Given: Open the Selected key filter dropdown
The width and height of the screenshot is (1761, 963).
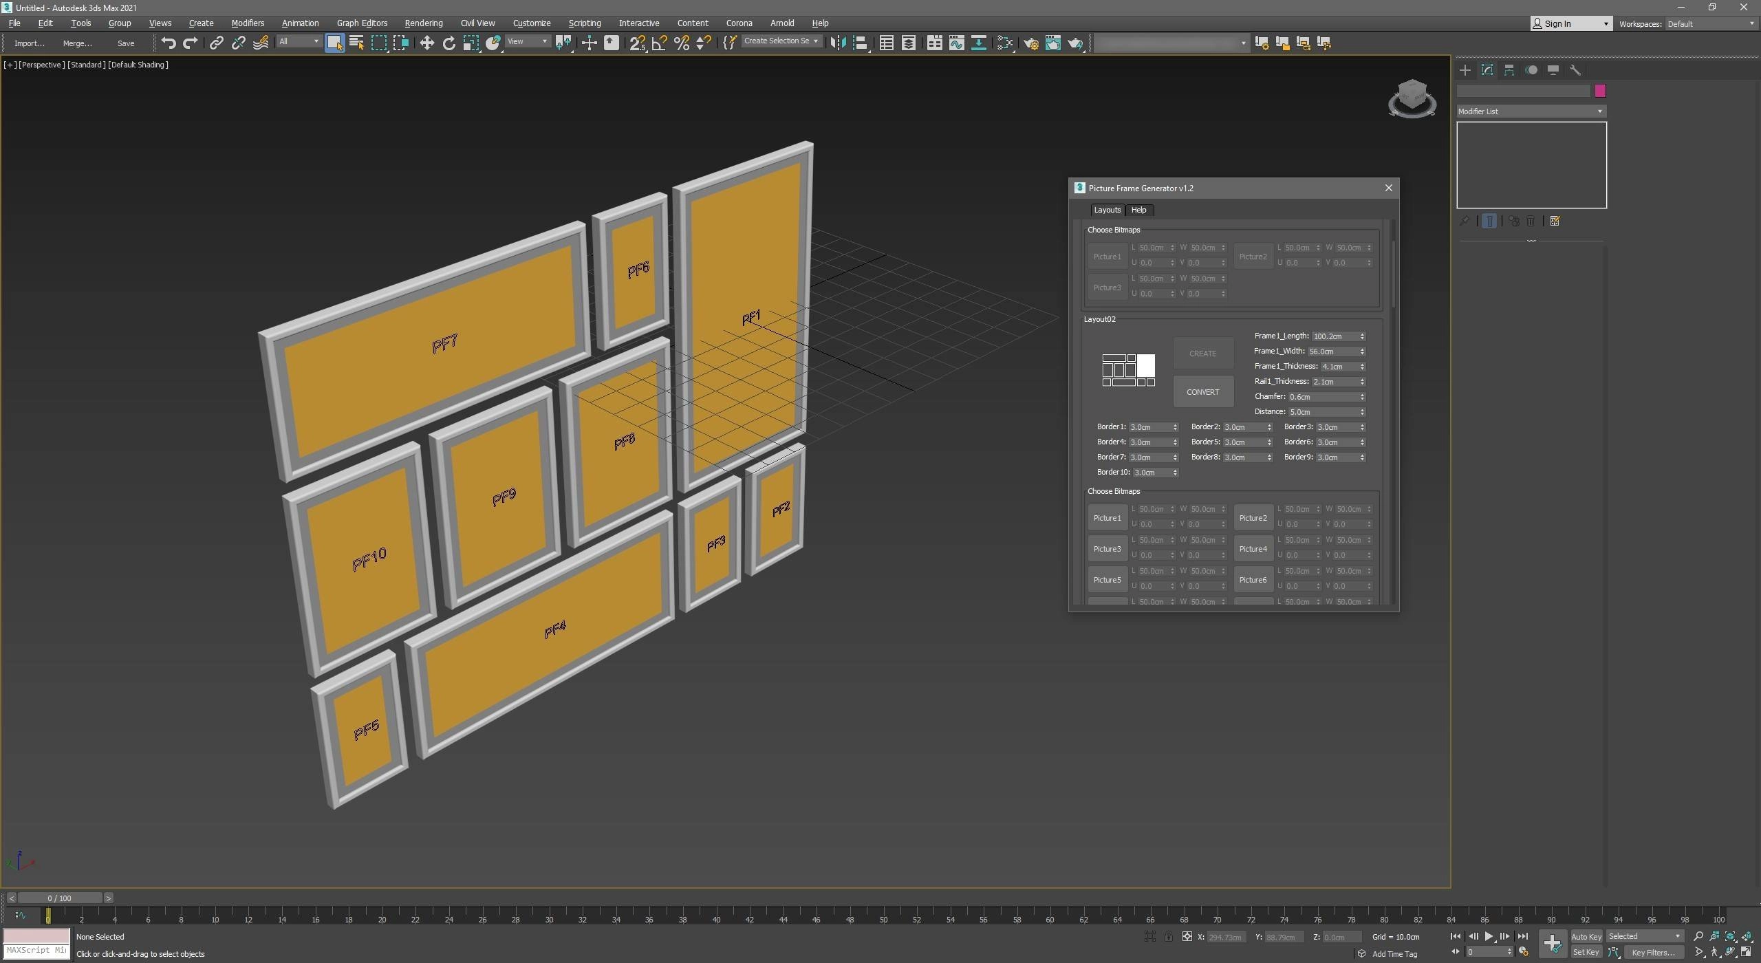Looking at the screenshot, I should (x=1644, y=937).
